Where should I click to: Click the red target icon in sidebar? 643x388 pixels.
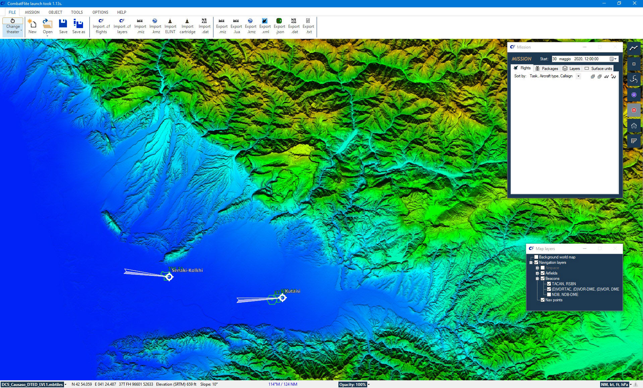click(634, 110)
